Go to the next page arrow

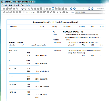click(x=89, y=8)
